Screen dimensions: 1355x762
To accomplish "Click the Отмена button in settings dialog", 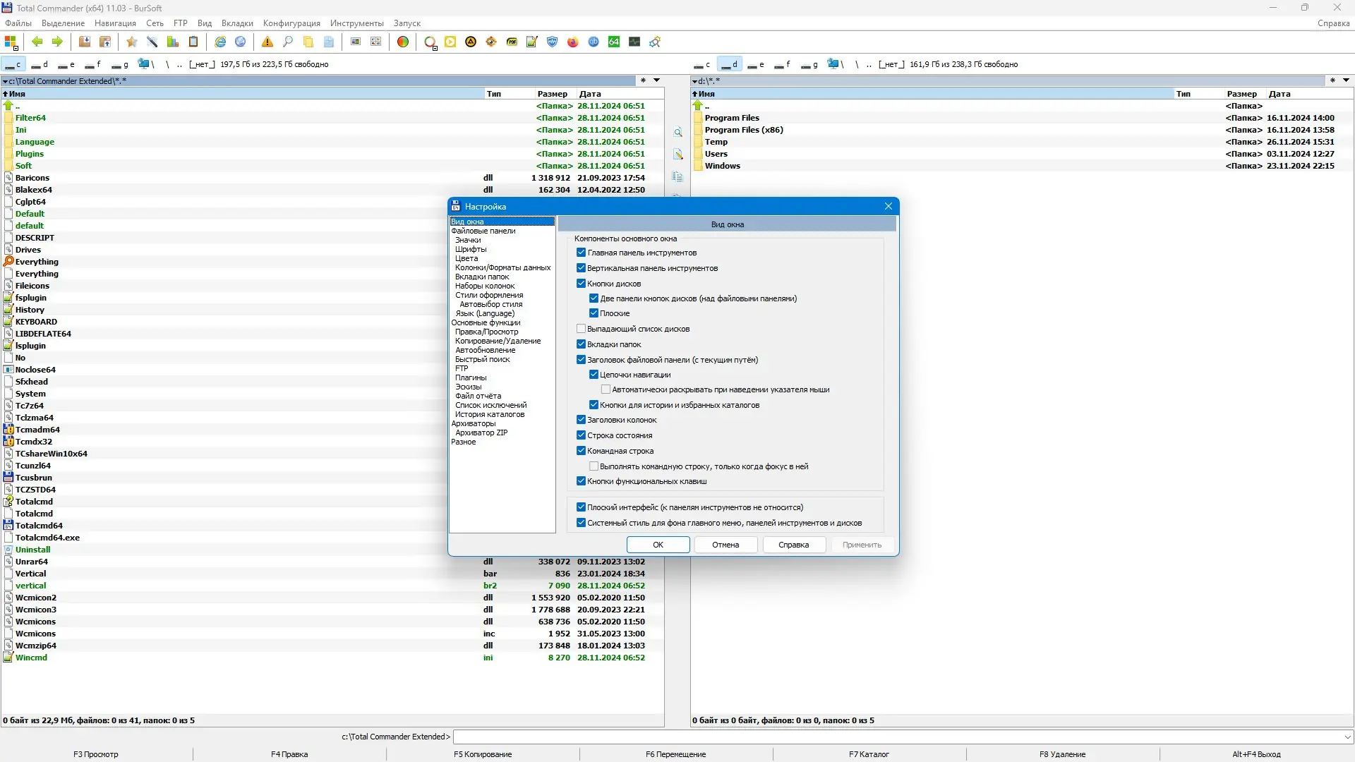I will click(x=725, y=545).
